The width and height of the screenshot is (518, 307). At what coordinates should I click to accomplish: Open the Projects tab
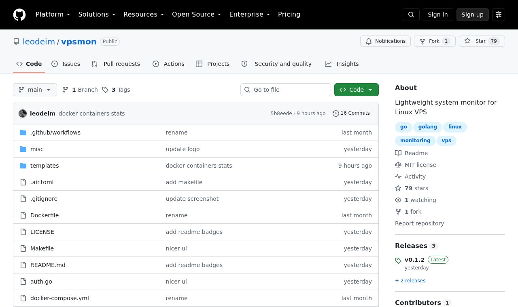point(213,64)
